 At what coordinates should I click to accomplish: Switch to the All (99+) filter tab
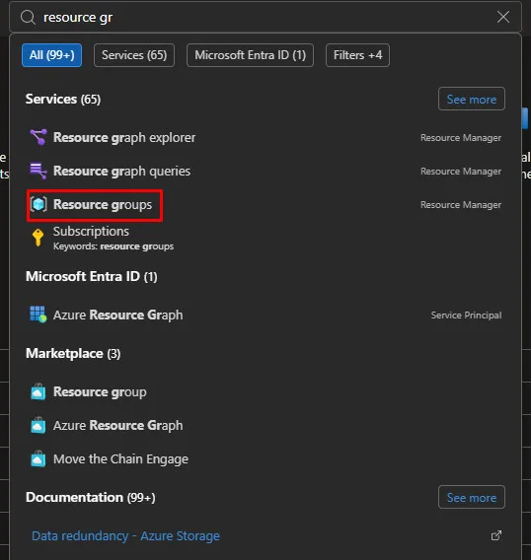52,55
